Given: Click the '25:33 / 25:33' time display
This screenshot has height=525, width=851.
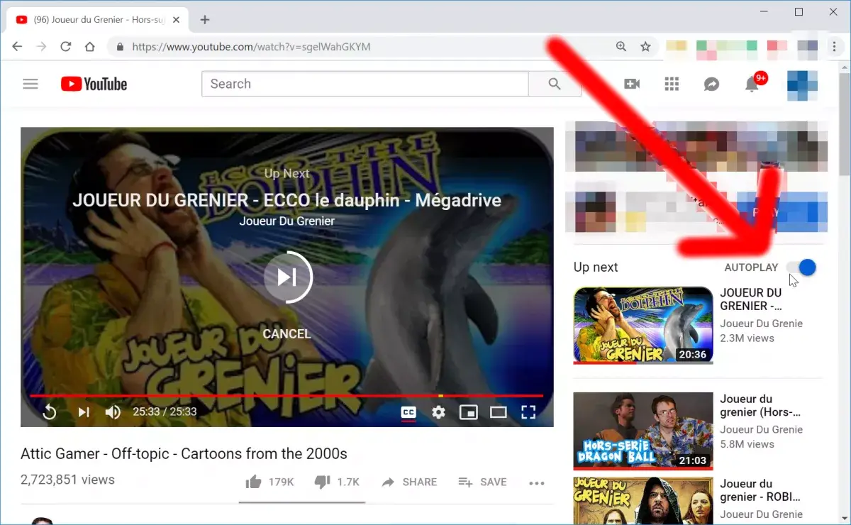Looking at the screenshot, I should pyautogui.click(x=165, y=411).
